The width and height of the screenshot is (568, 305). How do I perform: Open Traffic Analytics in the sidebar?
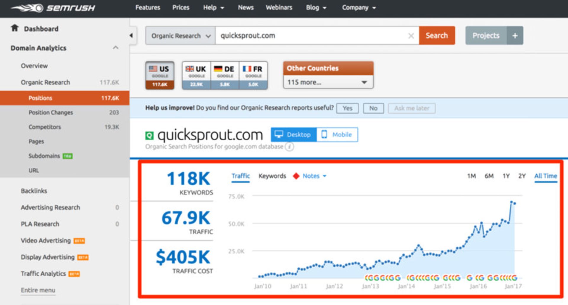pyautogui.click(x=43, y=274)
